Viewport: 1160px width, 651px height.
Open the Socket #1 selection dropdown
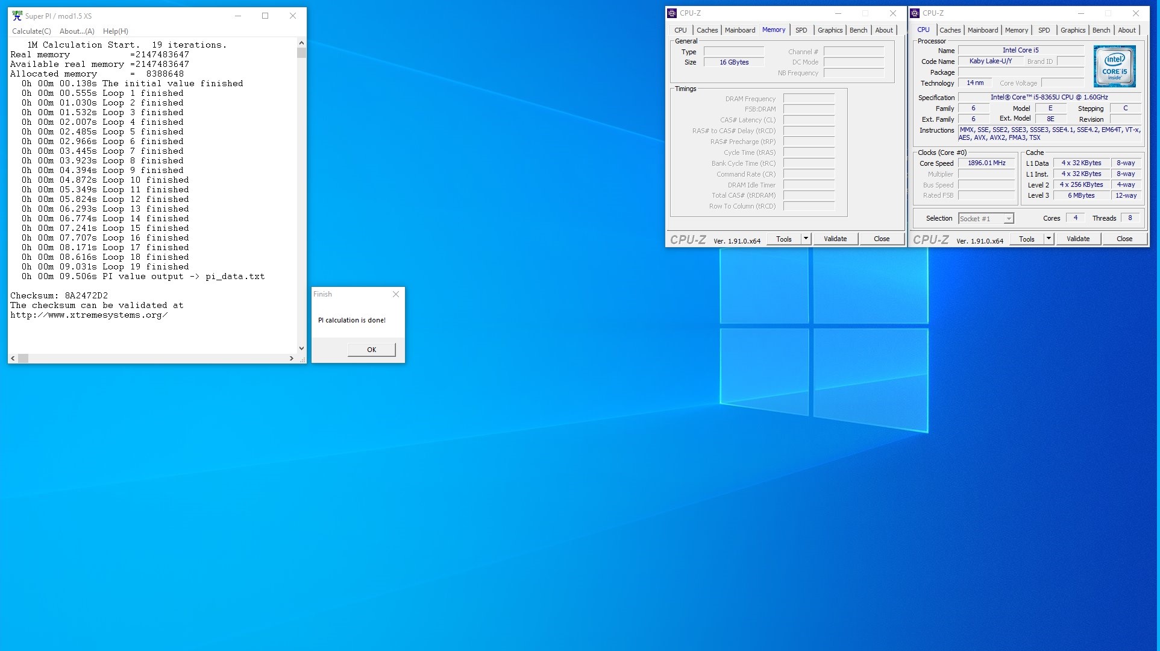click(986, 219)
